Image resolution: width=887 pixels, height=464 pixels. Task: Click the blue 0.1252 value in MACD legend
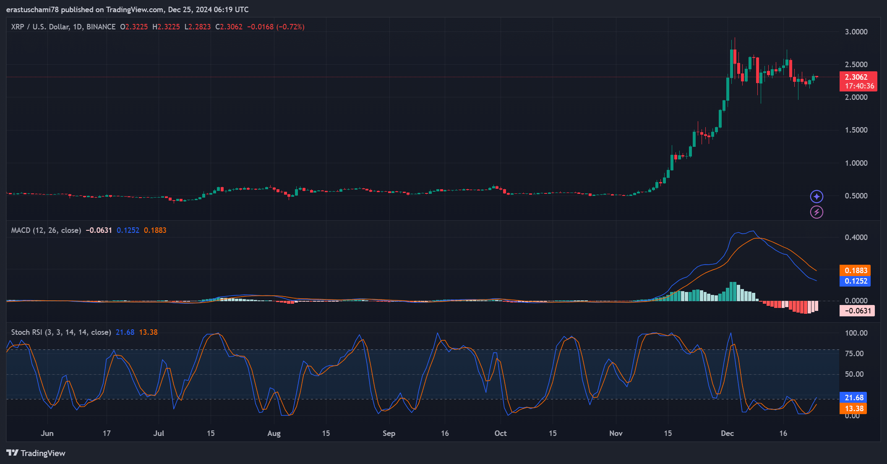128,230
